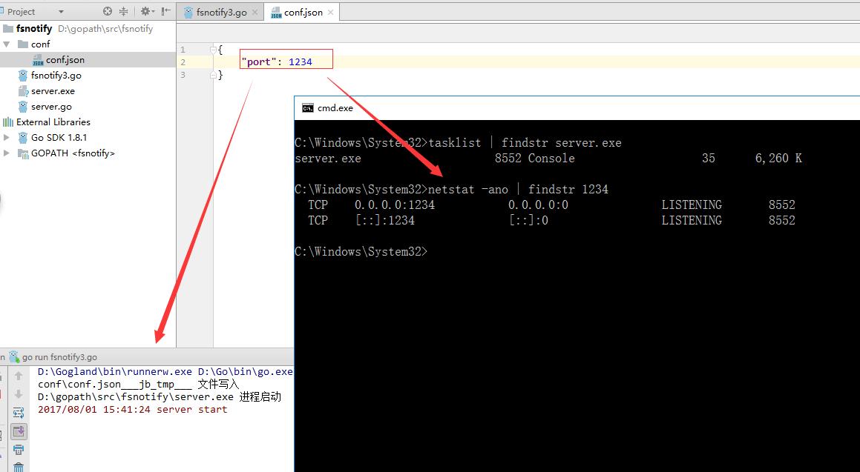
Task: Expand GOPATH <fsnotify> node
Action: [x=6, y=153]
